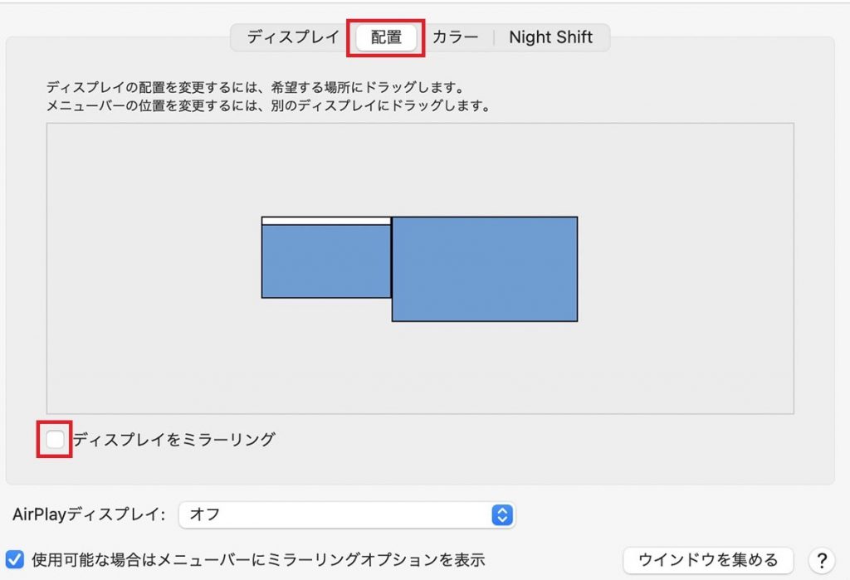Screen dimensions: 850x580
Task: Switch to the Night Shift tab
Action: point(550,37)
